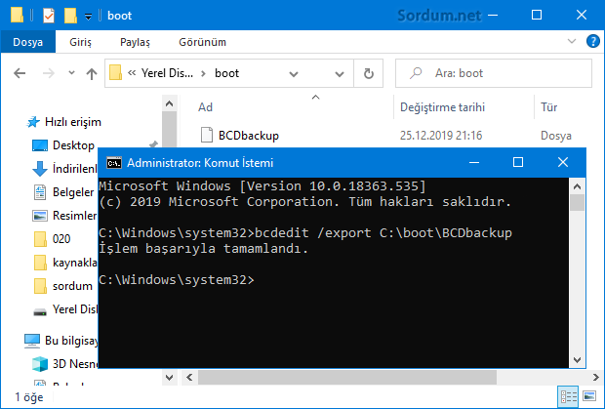Open İndirilenler downloads folder in sidebar
605x409 pixels.
tap(75, 169)
